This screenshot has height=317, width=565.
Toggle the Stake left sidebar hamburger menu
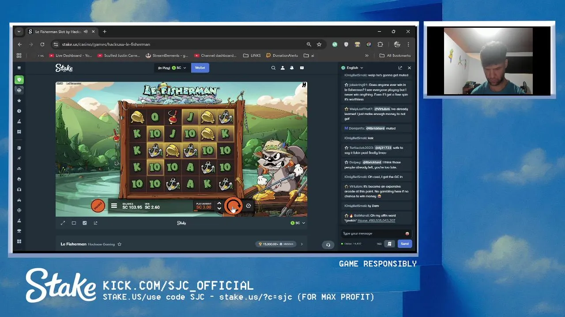coord(19,68)
